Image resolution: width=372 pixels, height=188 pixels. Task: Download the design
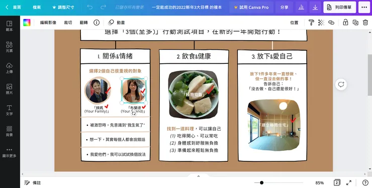tap(315, 8)
